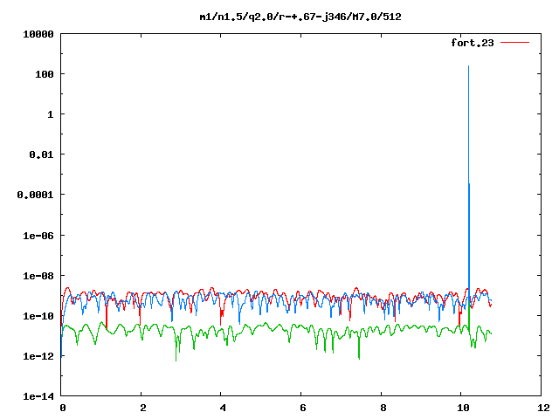Click y-axis label 0.0001
The image size is (559, 419).
[35, 195]
